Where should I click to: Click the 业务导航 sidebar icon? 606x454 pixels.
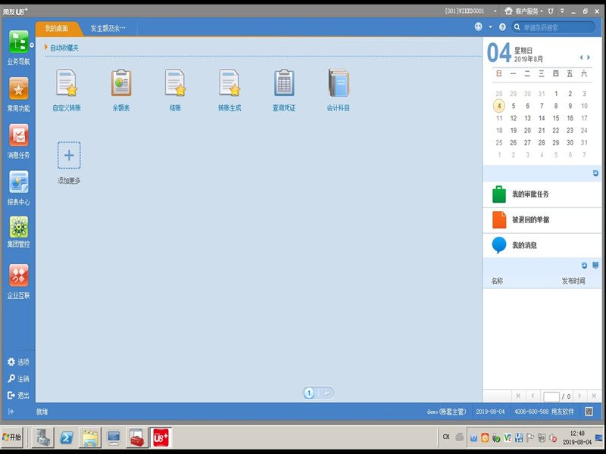pos(18,42)
